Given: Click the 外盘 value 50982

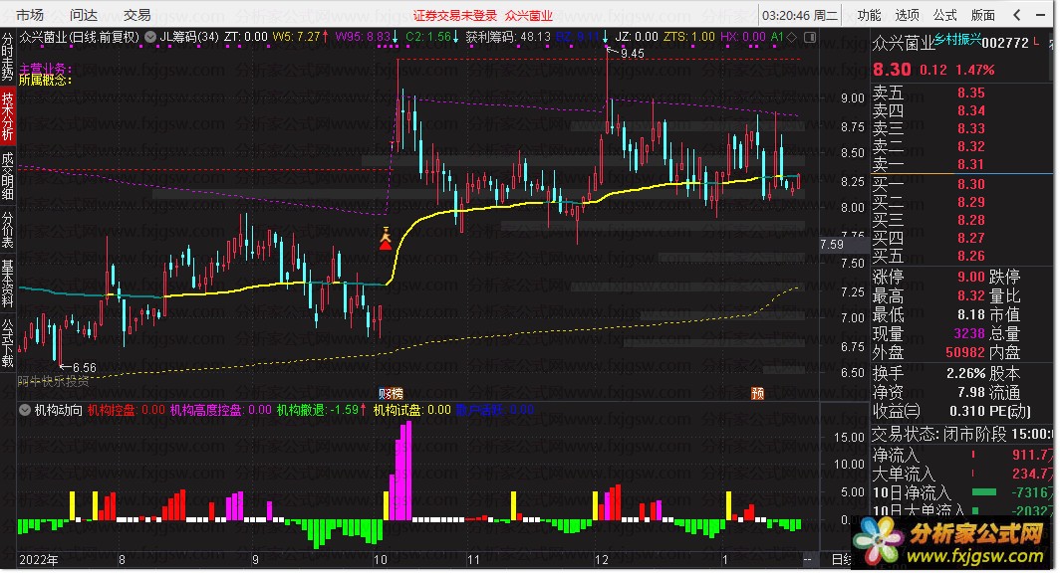Looking at the screenshot, I should 964,352.
